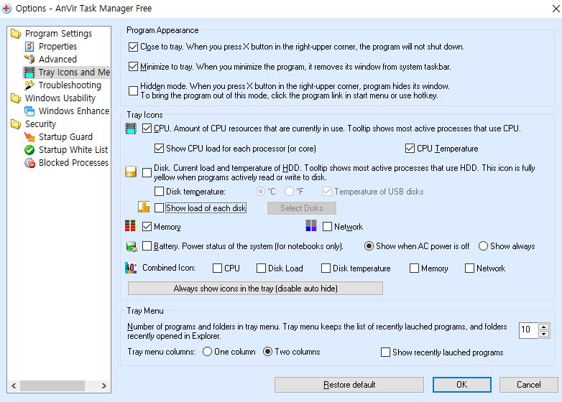Click the Battery tray icon
Image resolution: width=562 pixels, height=402 pixels.
[x=132, y=246]
